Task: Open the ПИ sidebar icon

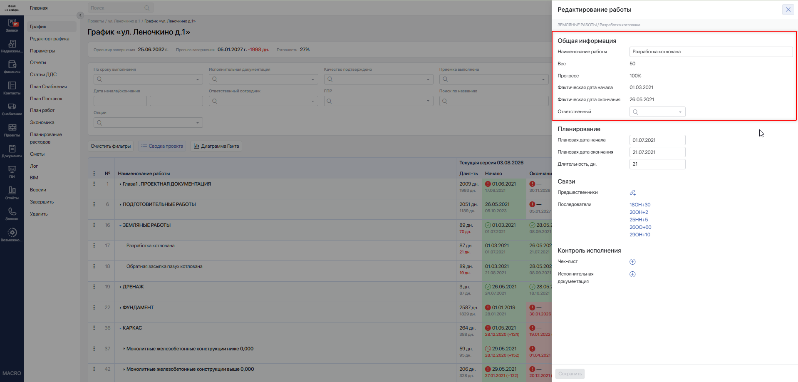Action: coord(12,172)
